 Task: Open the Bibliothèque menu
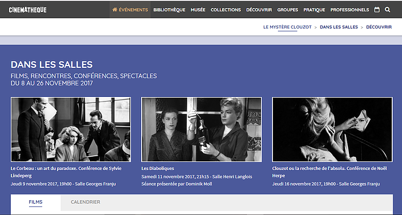169,10
